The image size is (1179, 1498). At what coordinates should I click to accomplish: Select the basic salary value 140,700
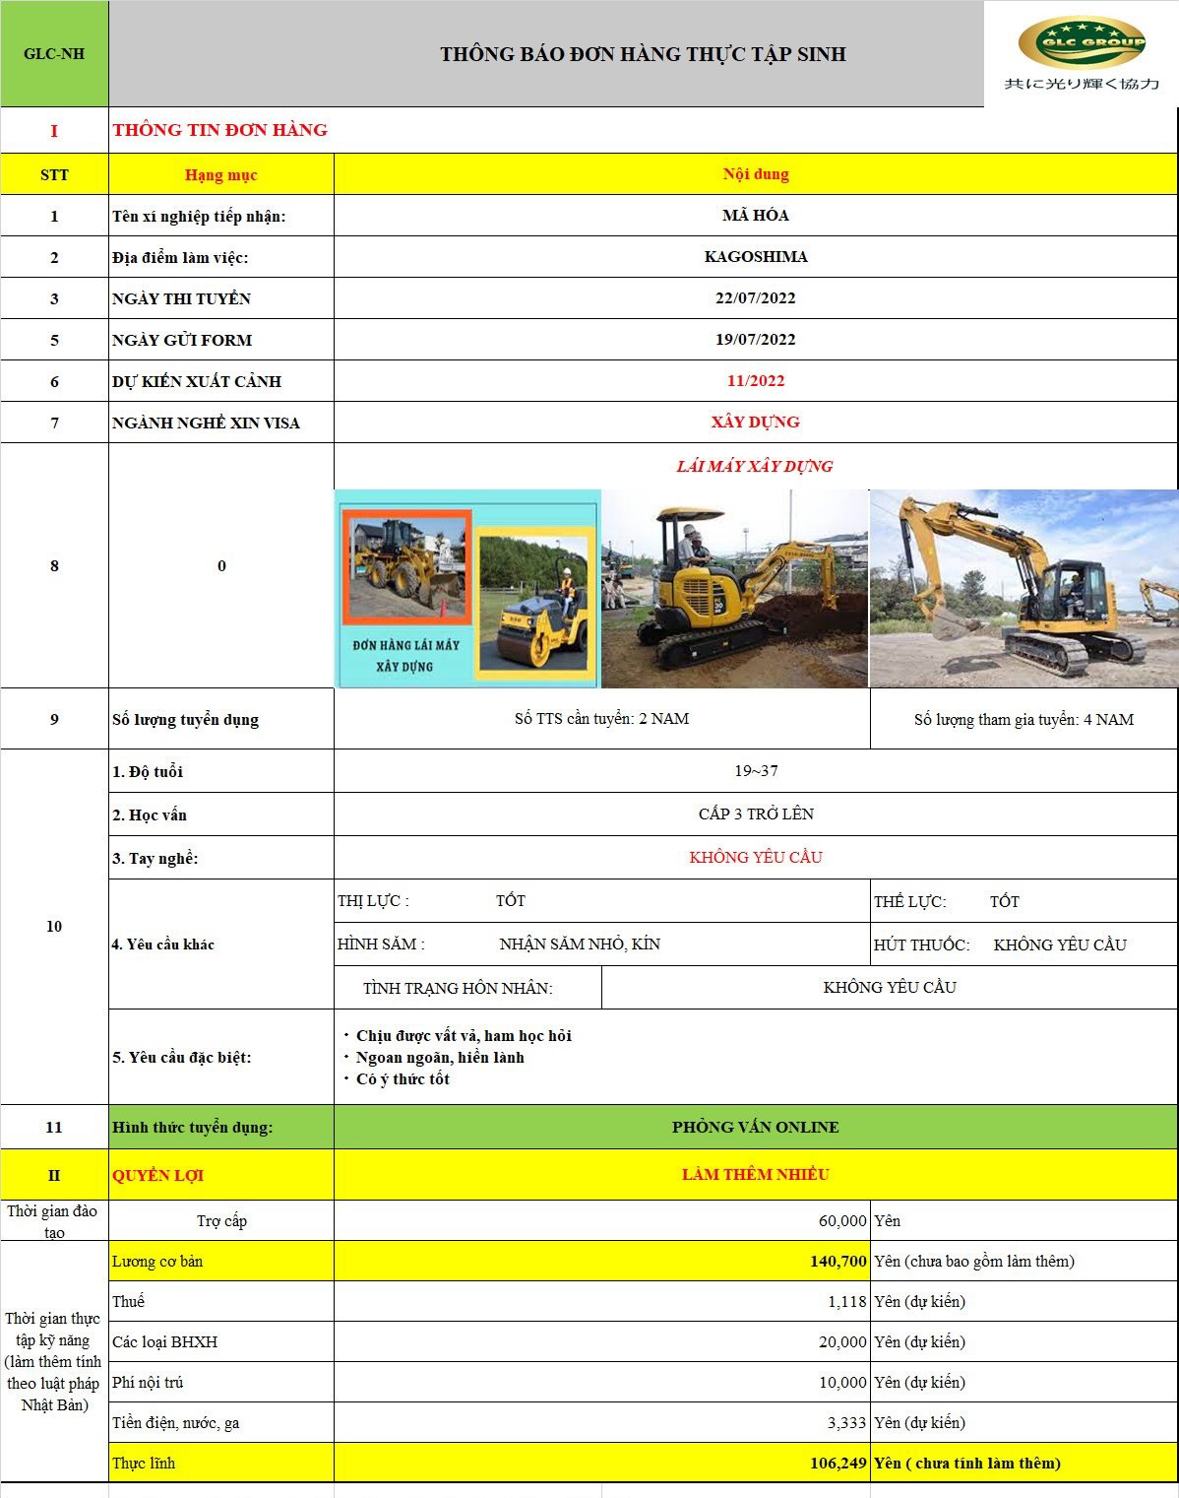[838, 1261]
